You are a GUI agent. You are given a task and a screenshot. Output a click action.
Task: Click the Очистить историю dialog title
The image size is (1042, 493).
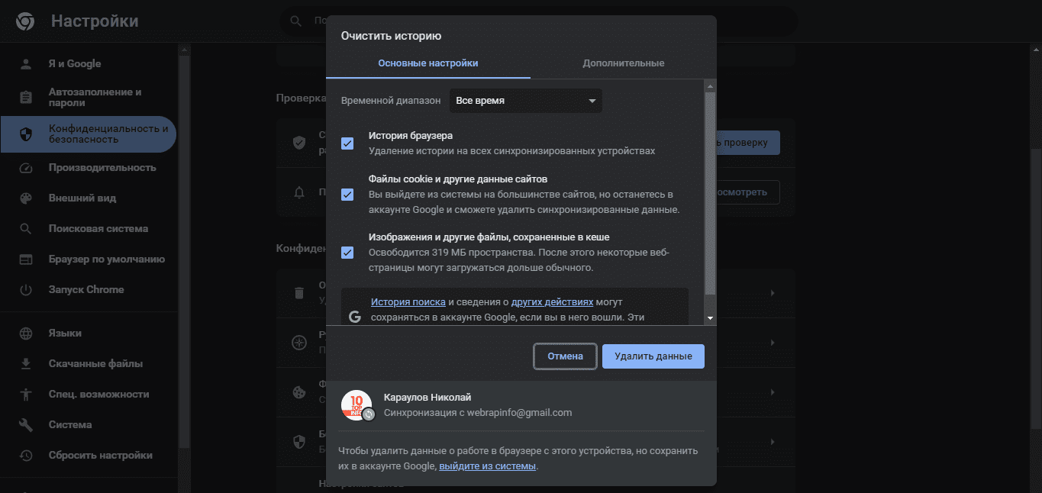(x=391, y=36)
